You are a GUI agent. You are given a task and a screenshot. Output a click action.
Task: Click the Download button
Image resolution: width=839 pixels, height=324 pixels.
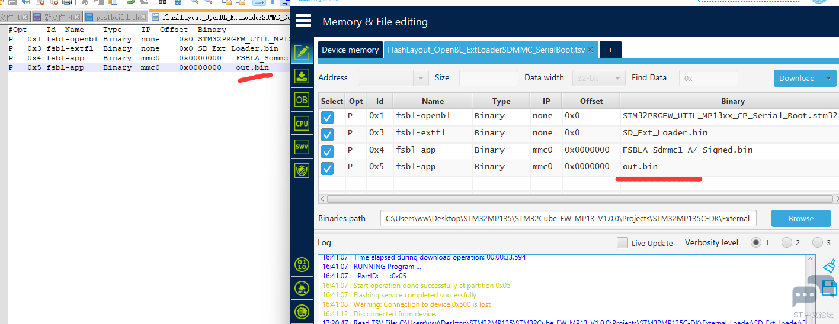pos(797,78)
